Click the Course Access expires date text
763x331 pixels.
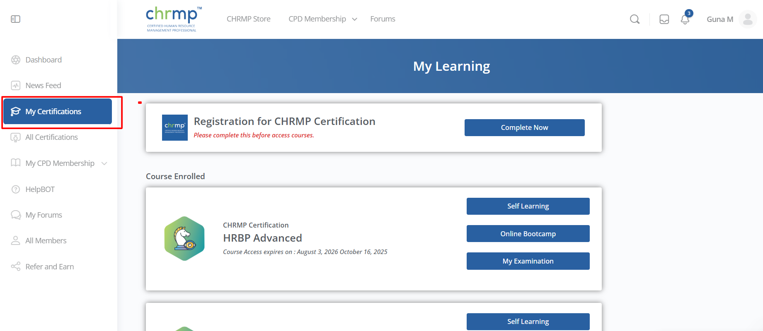305,252
